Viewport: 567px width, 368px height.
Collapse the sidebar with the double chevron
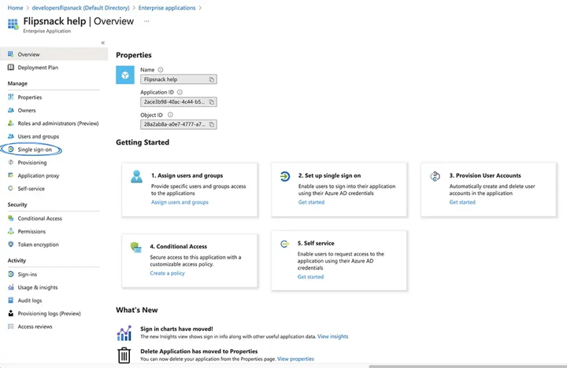pos(102,42)
